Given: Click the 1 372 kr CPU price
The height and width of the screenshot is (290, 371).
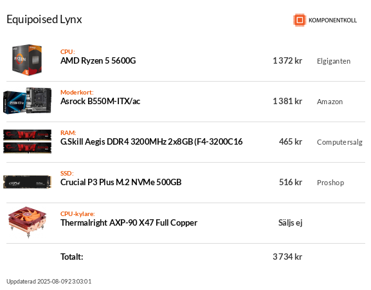Looking at the screenshot, I should click(x=287, y=61).
